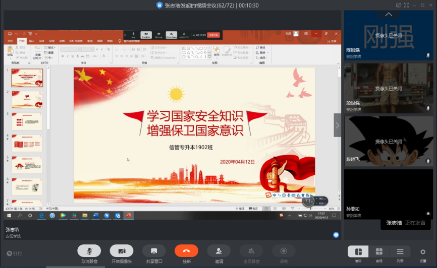Viewport: 437px width, 268px height.
Task: Click the blue chat icon near 张志浩
Action: pos(336,235)
